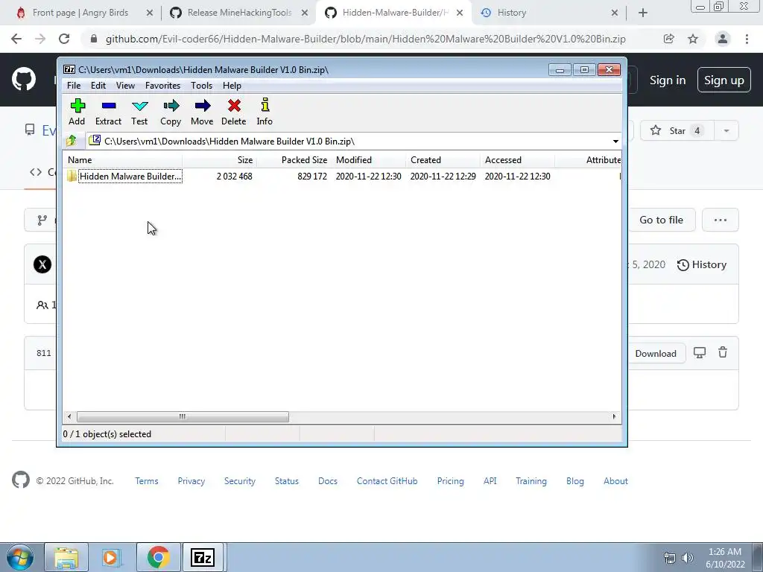
Task: Star the repository
Action: [677, 131]
